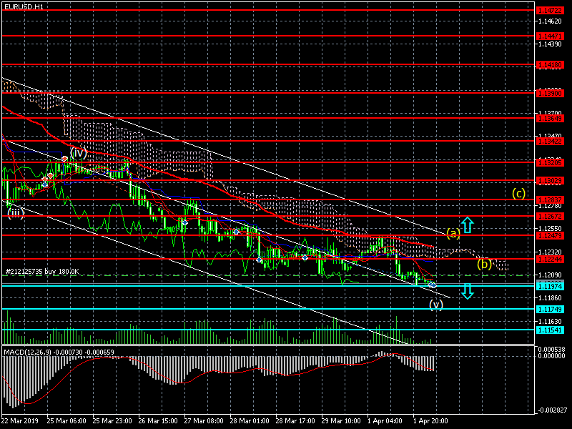This screenshot has height=429, width=572.
Task: Click the cyan up arrow near wave (a)
Action: [466, 226]
